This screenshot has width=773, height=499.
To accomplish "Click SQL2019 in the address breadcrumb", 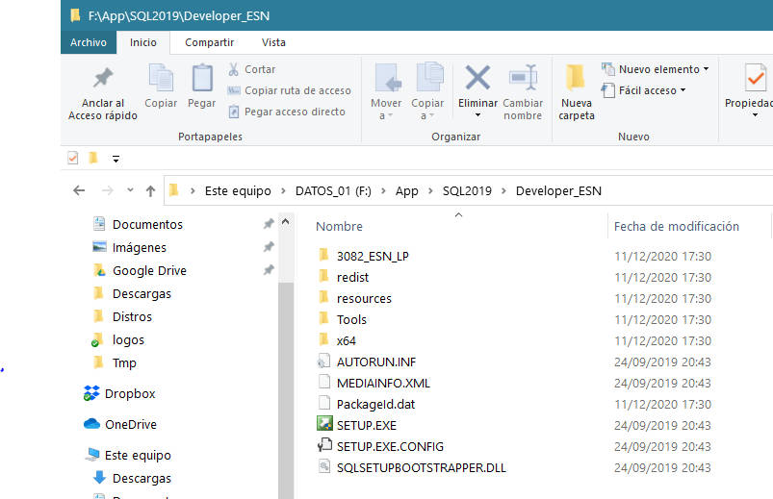I will point(467,191).
